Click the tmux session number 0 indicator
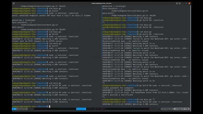Image resolution: width=203 pixels, height=114 pixels. (14, 109)
